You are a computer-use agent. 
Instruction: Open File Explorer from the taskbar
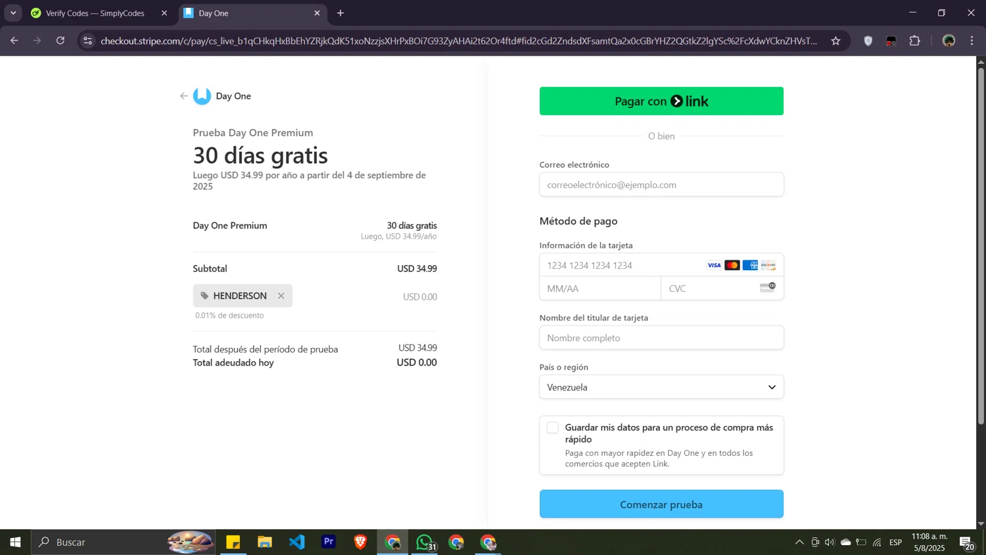click(265, 543)
